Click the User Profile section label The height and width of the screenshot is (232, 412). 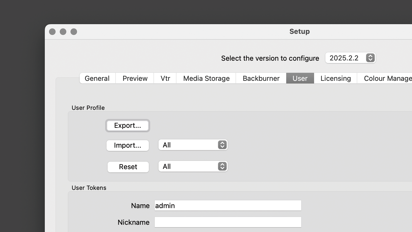point(88,108)
